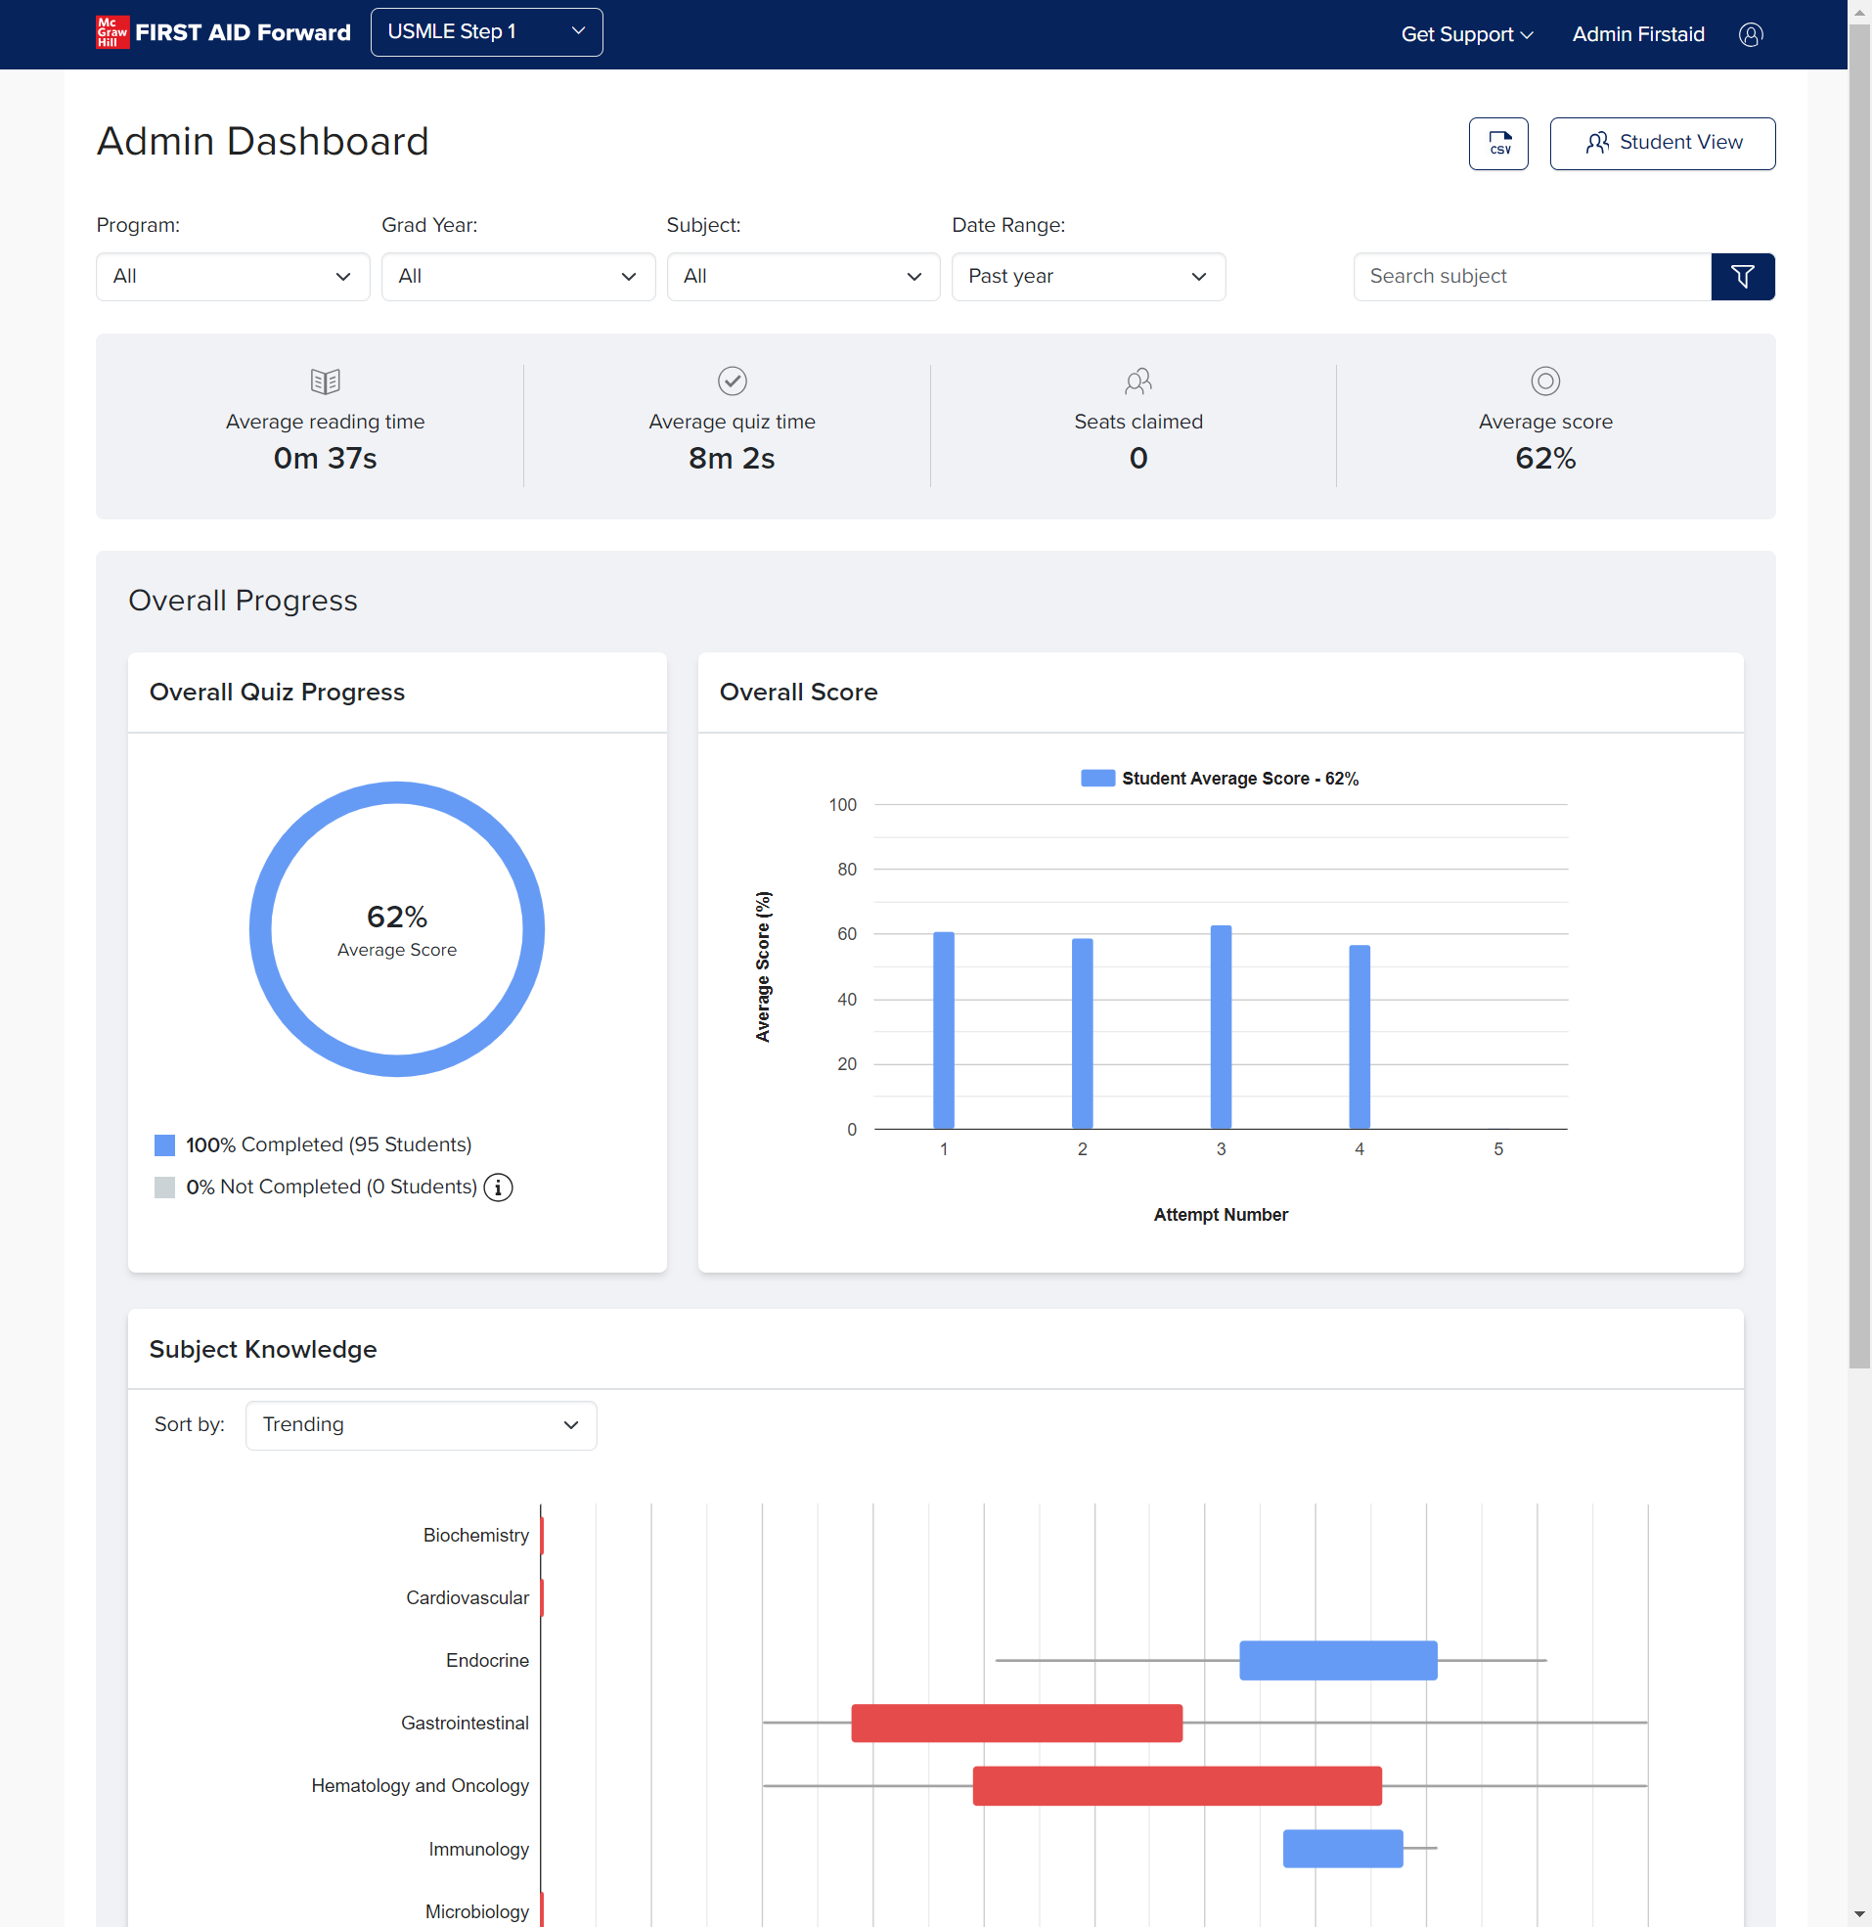This screenshot has height=1927, width=1872.
Task: Open the Date Range Past year dropdown
Action: click(1088, 276)
